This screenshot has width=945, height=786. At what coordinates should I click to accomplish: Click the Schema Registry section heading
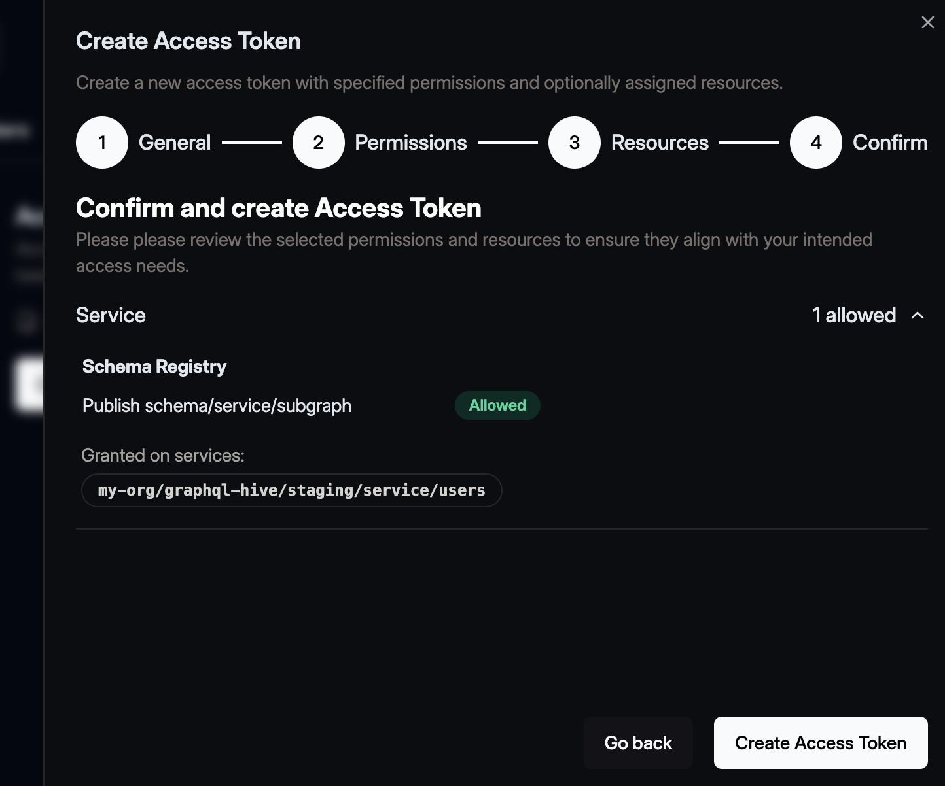(x=154, y=366)
